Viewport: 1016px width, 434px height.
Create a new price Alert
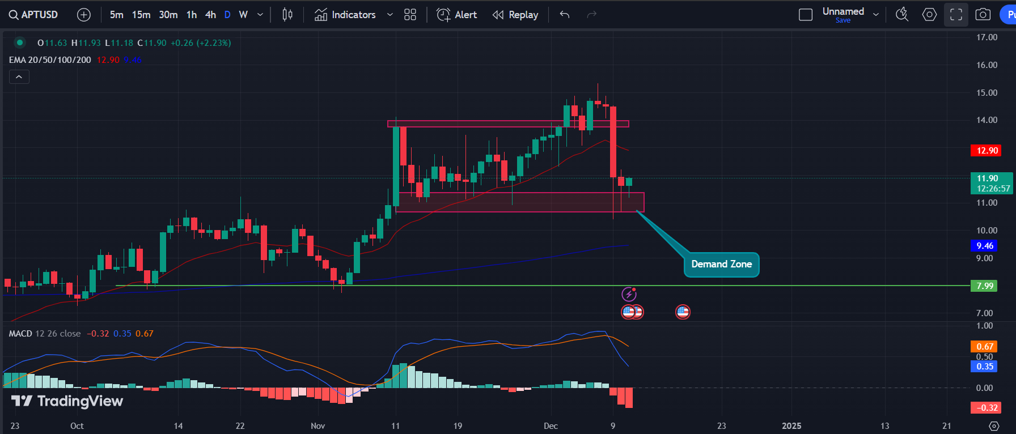[x=457, y=15]
